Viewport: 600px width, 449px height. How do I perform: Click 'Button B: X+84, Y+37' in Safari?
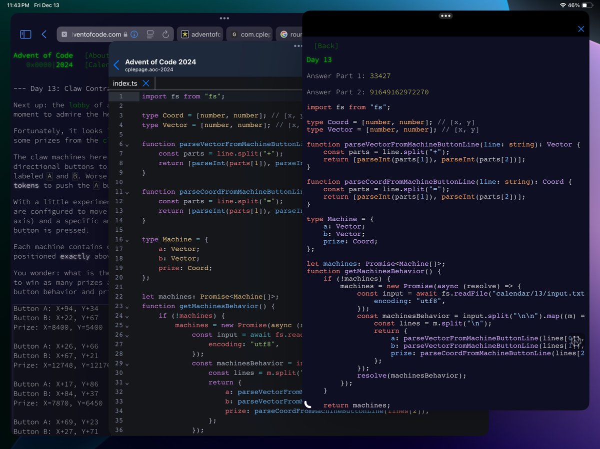pyautogui.click(x=56, y=394)
